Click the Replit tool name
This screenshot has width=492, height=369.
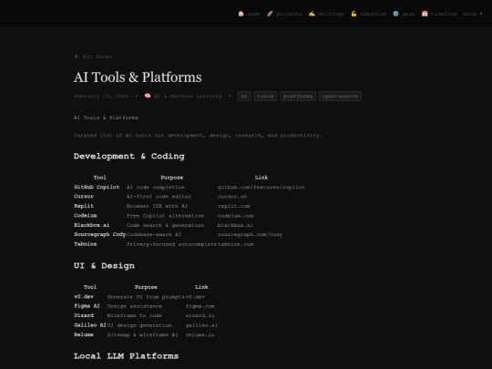tap(84, 206)
